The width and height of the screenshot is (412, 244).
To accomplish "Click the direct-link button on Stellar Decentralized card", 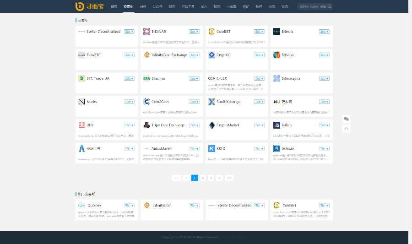I will point(129,32).
